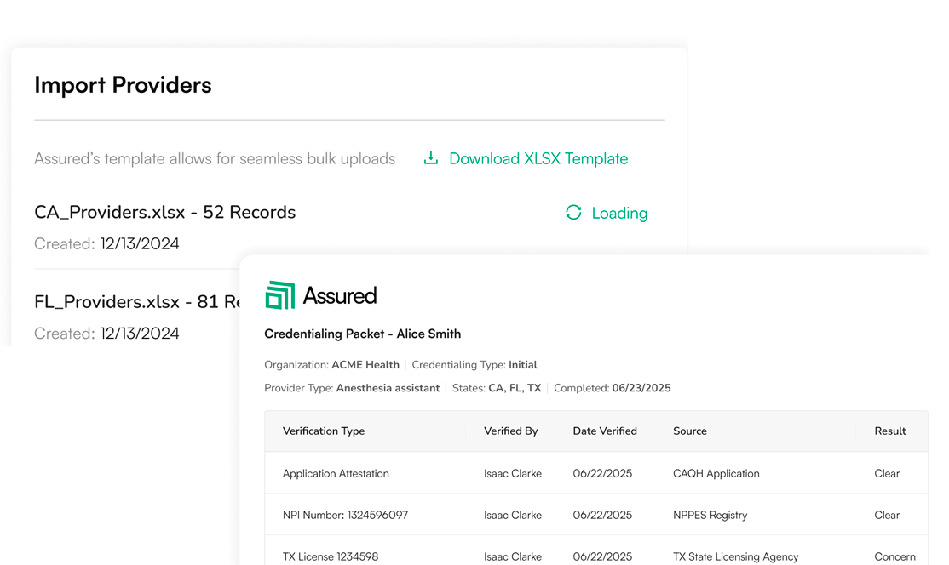Click the Concern result cell
The height and width of the screenshot is (565, 949).
click(x=894, y=556)
